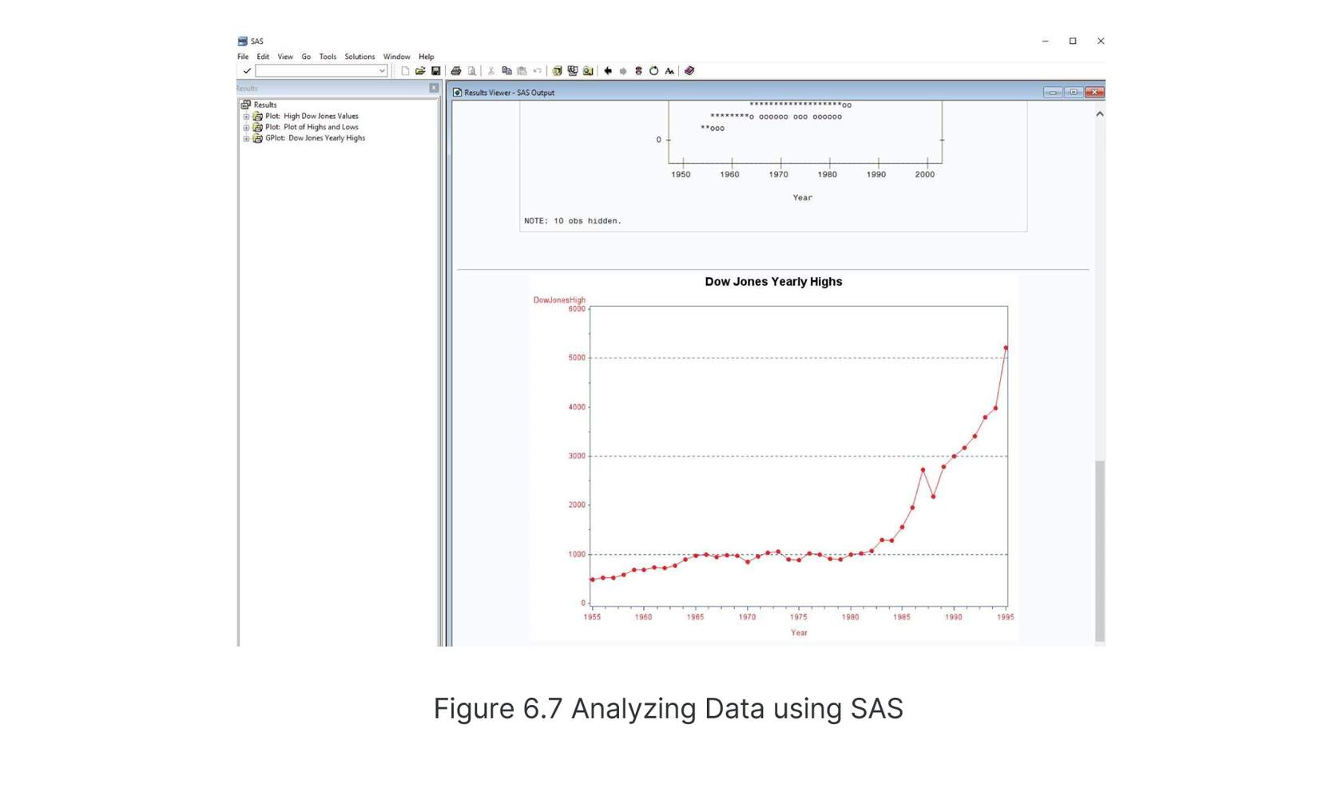Save using the floppy disk icon
The image size is (1342, 792).
point(435,71)
